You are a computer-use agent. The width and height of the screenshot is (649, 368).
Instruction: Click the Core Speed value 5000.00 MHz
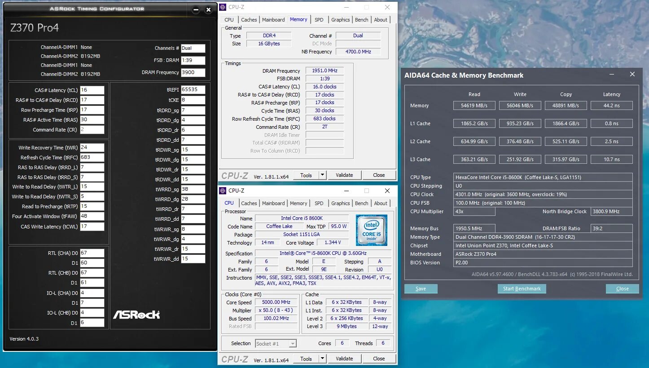click(276, 302)
